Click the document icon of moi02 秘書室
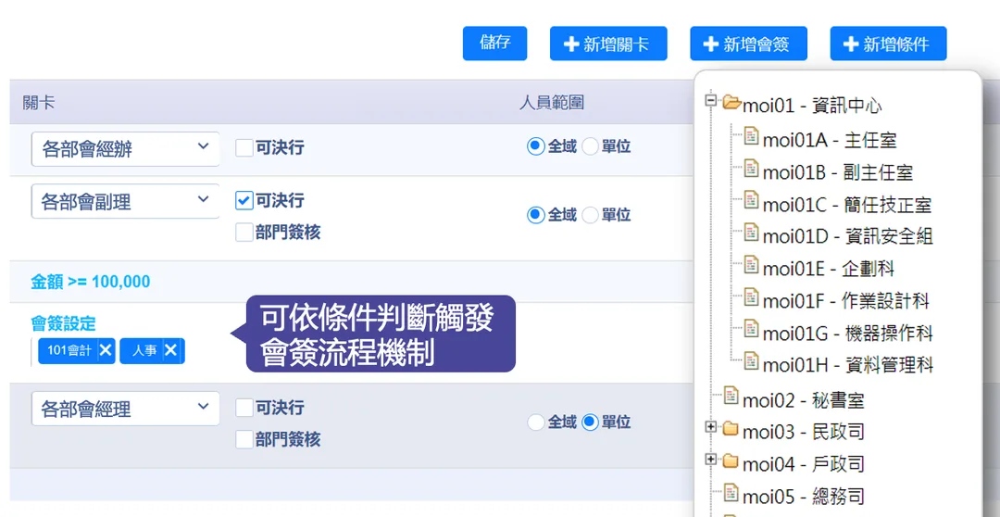Screen dimensions: 1000x517 pos(731,396)
